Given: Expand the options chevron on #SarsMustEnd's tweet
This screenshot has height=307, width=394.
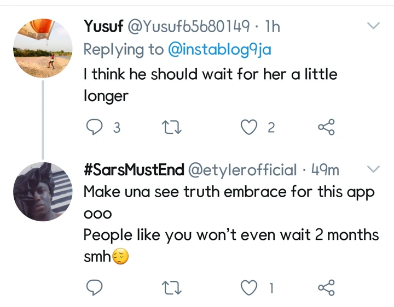Looking at the screenshot, I should [372, 169].
